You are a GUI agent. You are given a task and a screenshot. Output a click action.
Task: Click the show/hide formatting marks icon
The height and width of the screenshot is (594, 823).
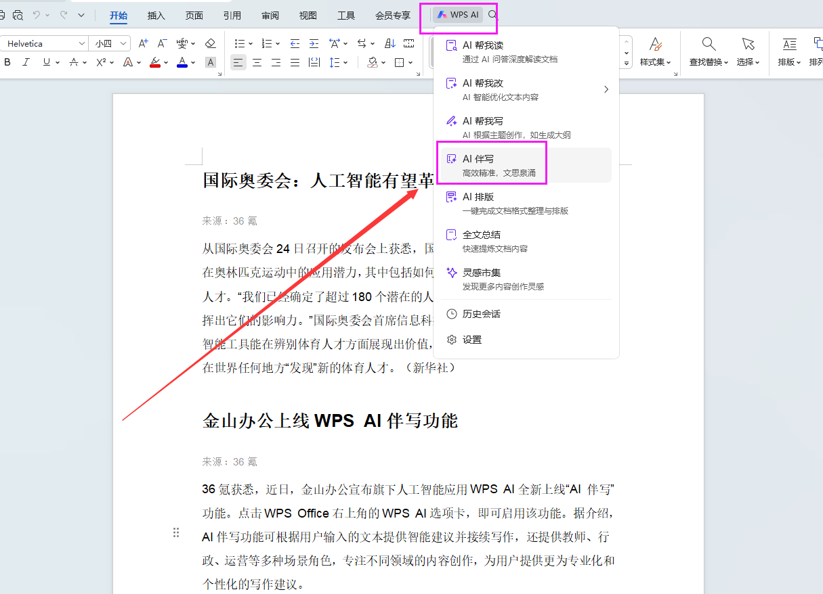[x=408, y=43]
